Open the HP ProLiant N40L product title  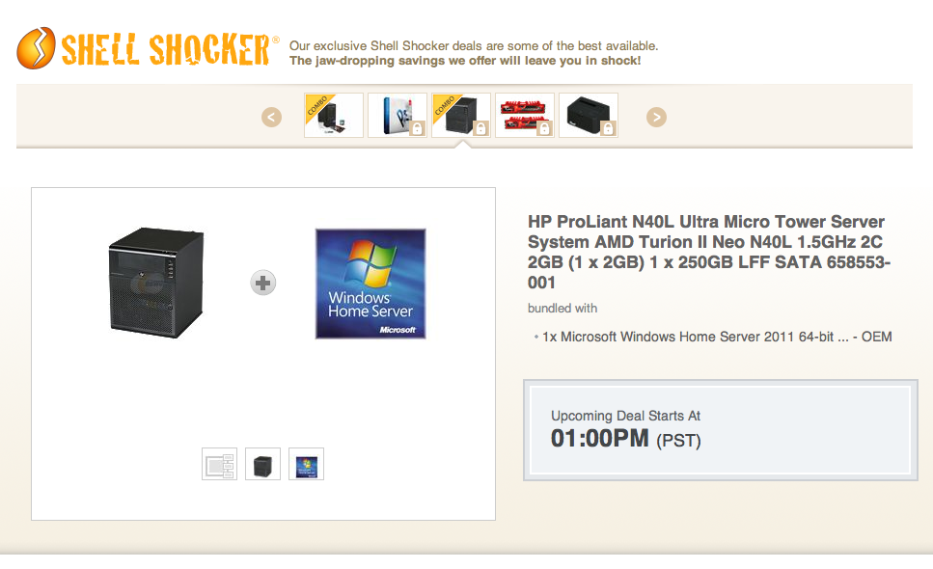pyautogui.click(x=709, y=252)
